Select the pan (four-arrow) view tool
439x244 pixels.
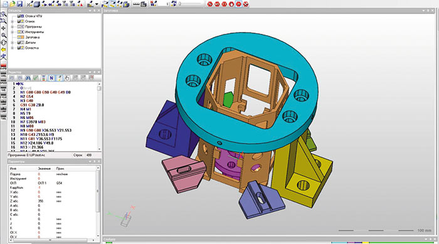pos(3,28)
